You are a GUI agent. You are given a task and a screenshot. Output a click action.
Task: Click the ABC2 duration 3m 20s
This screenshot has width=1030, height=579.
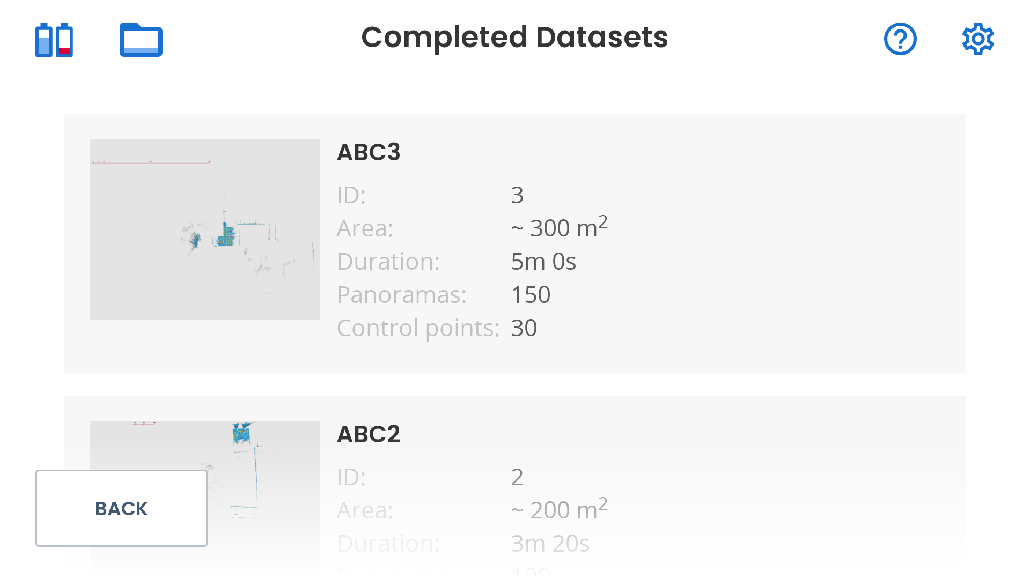pyautogui.click(x=550, y=544)
